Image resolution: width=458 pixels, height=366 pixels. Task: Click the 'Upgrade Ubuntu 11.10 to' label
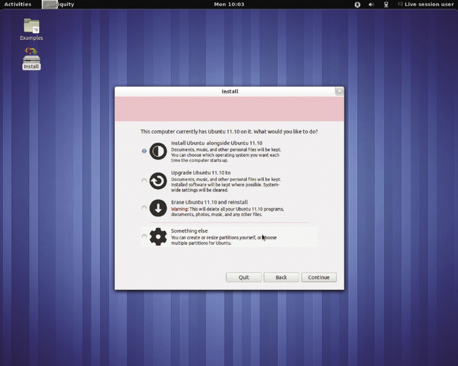pos(201,173)
